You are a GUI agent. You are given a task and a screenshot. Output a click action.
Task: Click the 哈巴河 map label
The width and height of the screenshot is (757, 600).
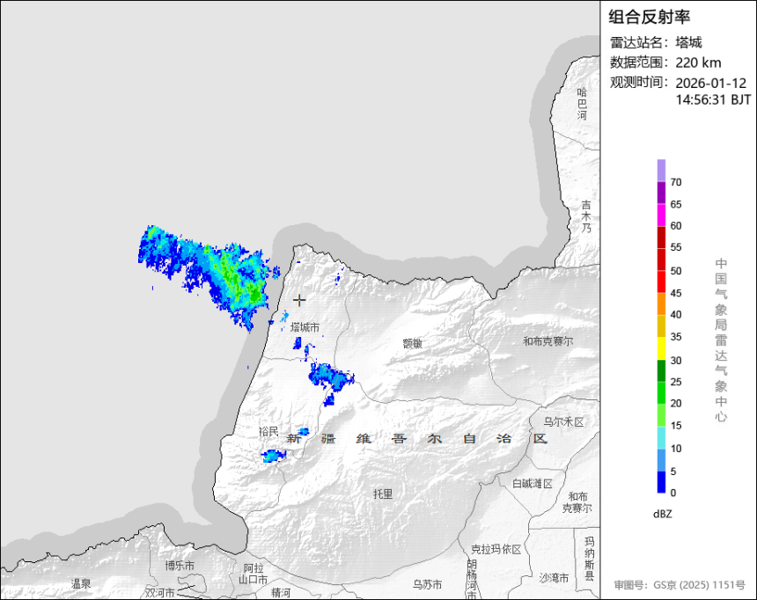tap(583, 104)
